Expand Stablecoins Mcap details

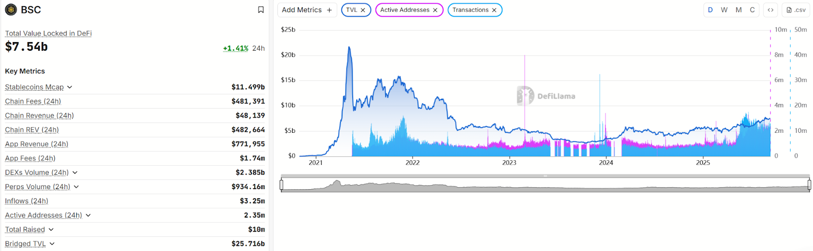click(x=70, y=87)
